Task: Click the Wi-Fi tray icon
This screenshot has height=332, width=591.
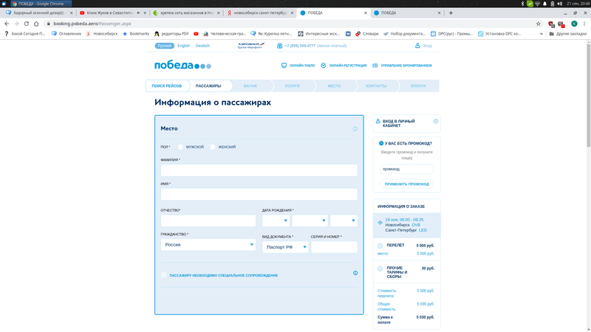Action: [538, 4]
